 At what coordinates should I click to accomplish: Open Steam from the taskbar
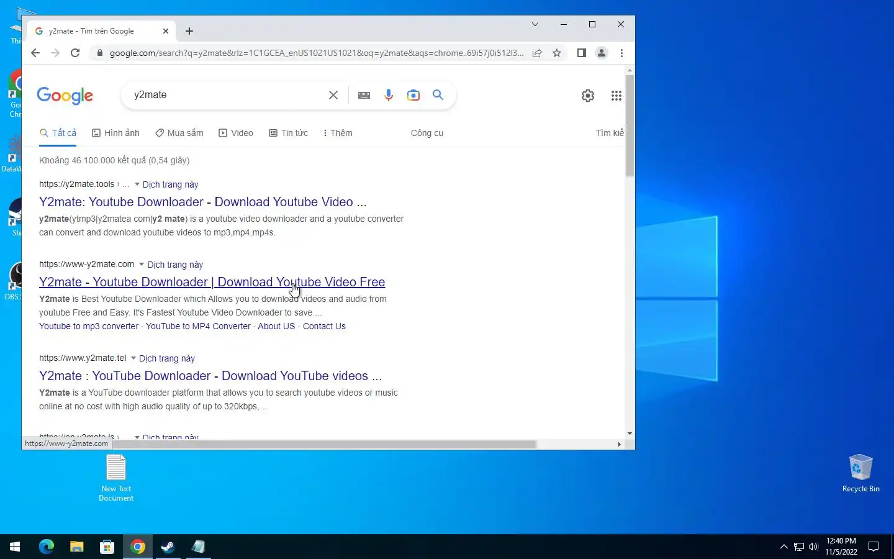tap(168, 547)
